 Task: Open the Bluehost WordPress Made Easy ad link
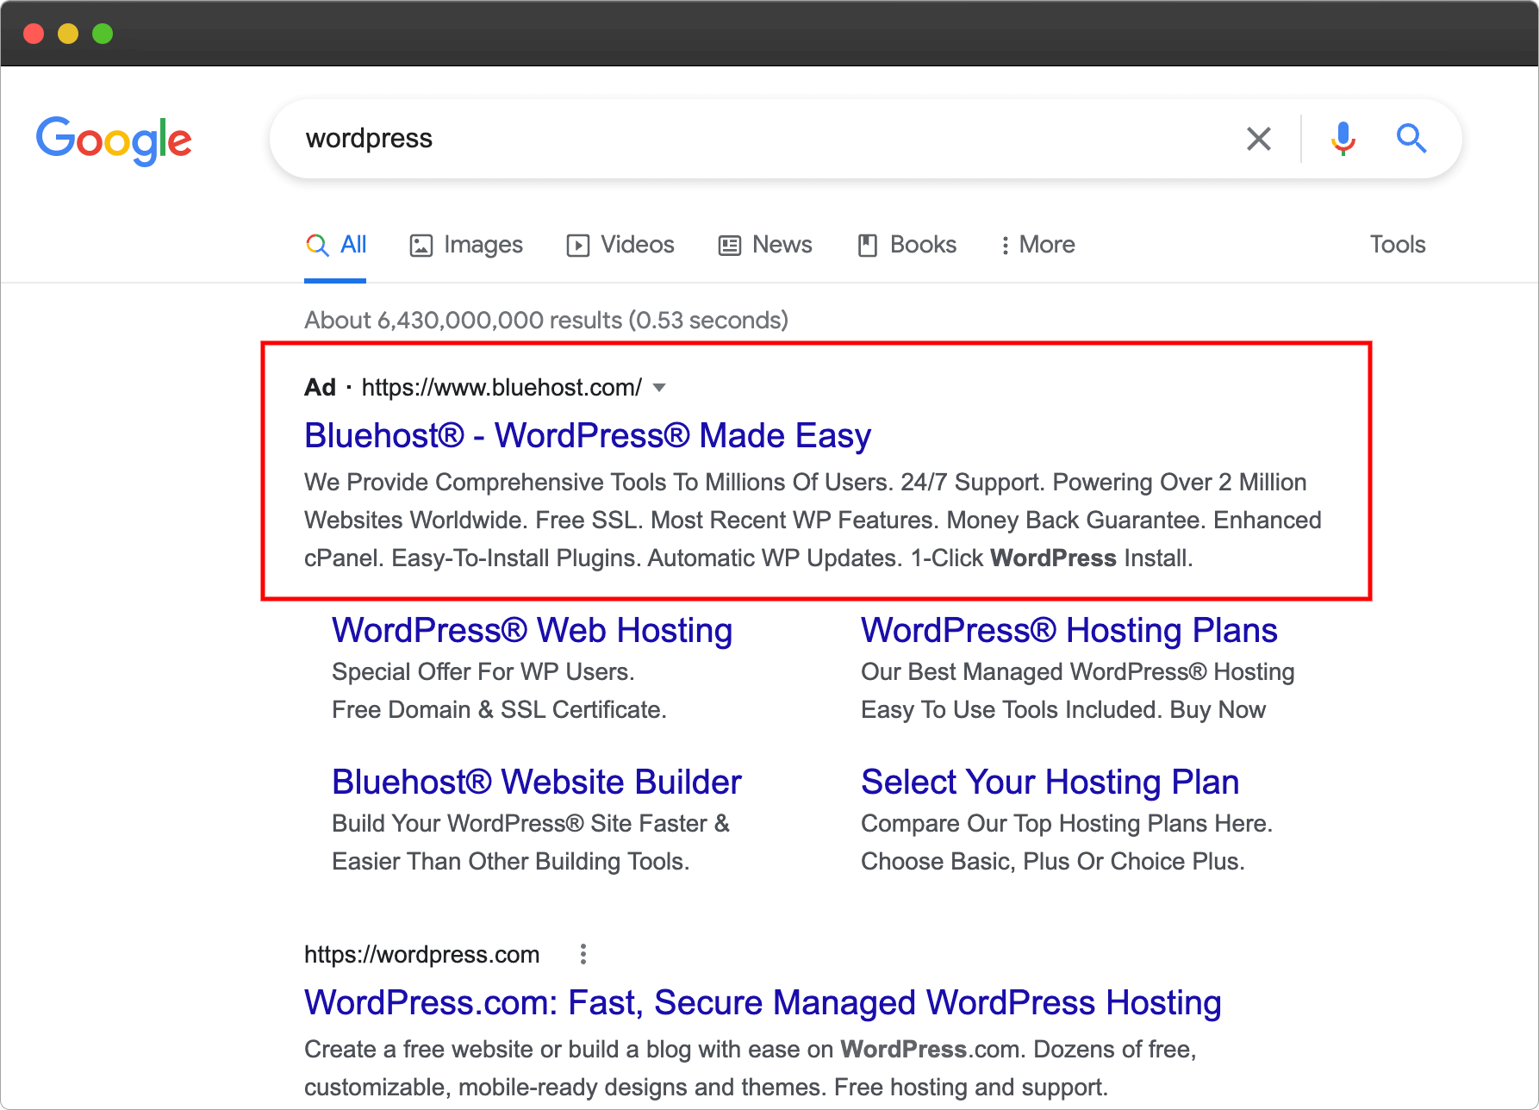click(x=588, y=436)
